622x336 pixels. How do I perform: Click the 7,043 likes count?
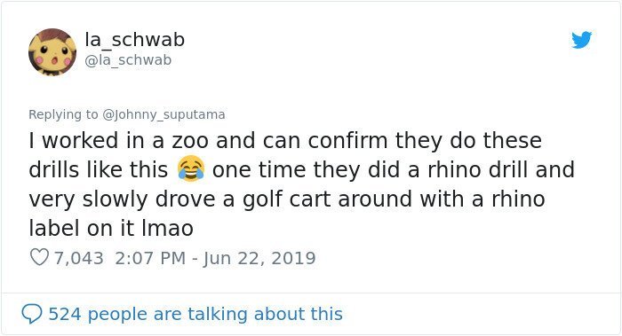tap(79, 258)
